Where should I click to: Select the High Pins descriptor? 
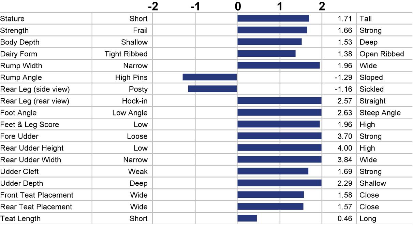[x=131, y=77]
